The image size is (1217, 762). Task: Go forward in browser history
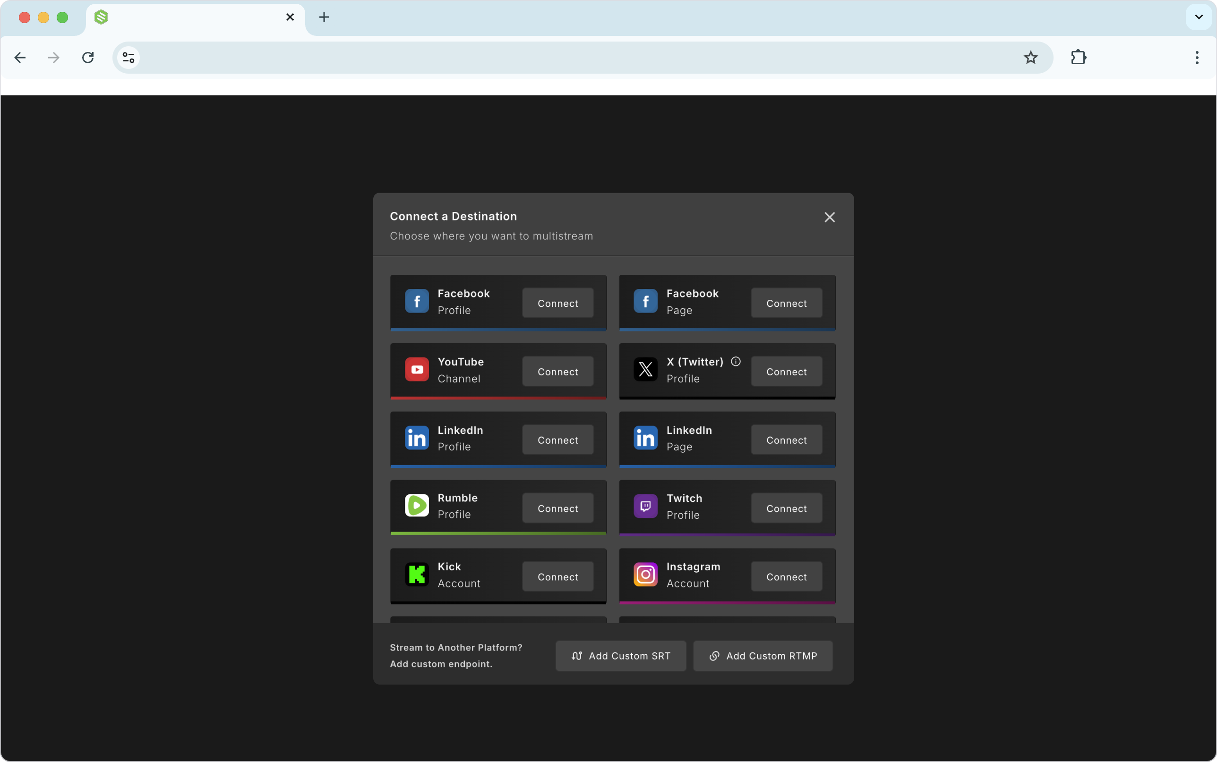[53, 58]
